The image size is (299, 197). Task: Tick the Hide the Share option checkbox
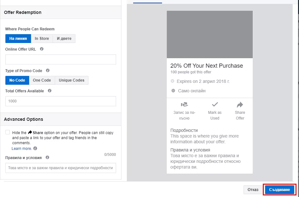pos(8,132)
